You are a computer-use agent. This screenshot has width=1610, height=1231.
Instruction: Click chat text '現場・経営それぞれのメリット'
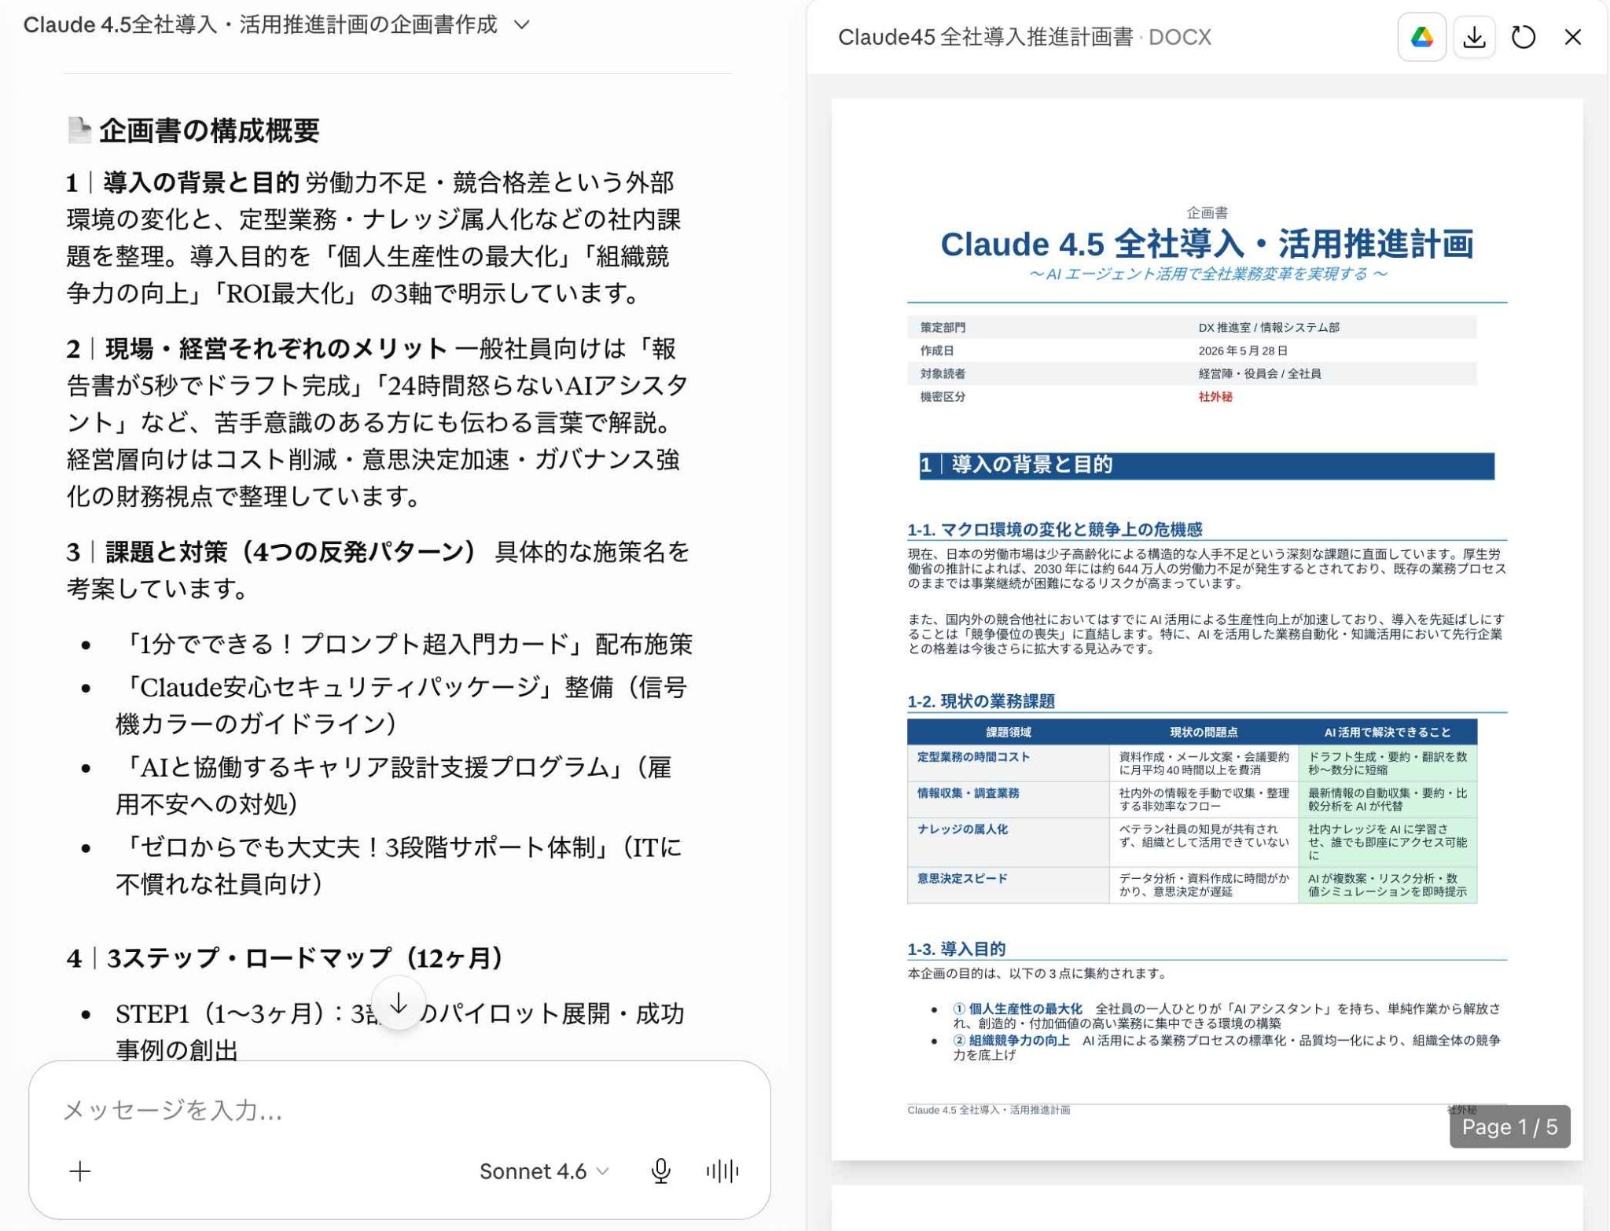(276, 348)
